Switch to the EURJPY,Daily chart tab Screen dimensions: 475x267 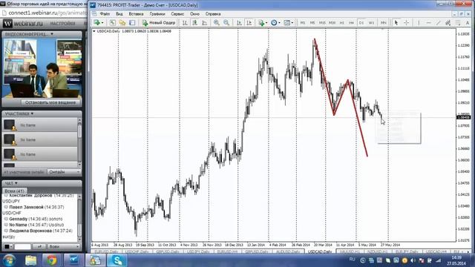pos(406,251)
